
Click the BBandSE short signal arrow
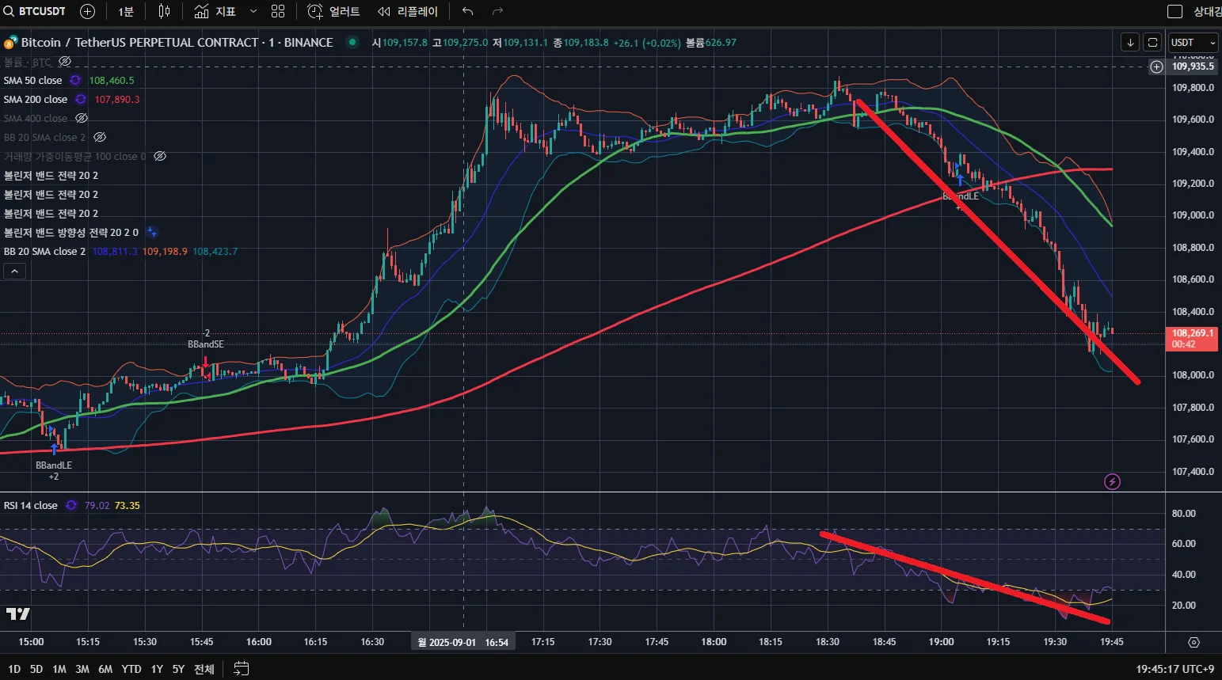205,363
